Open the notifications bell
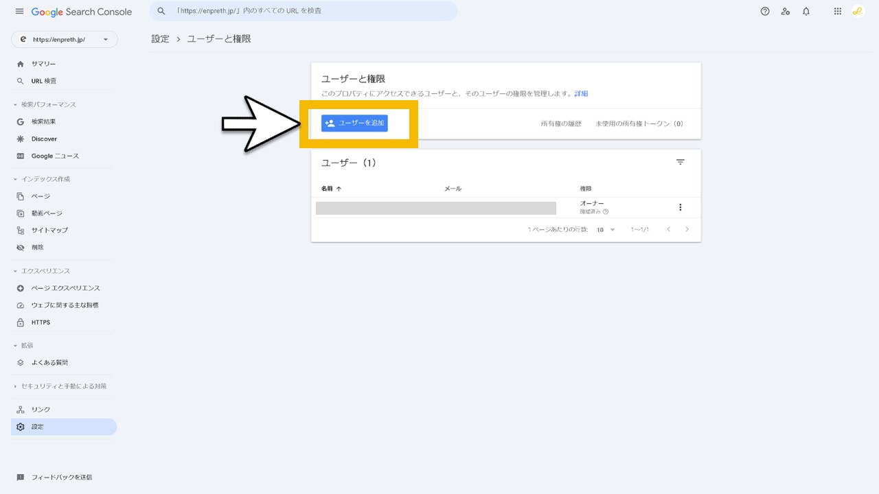This screenshot has width=879, height=494. [x=806, y=11]
